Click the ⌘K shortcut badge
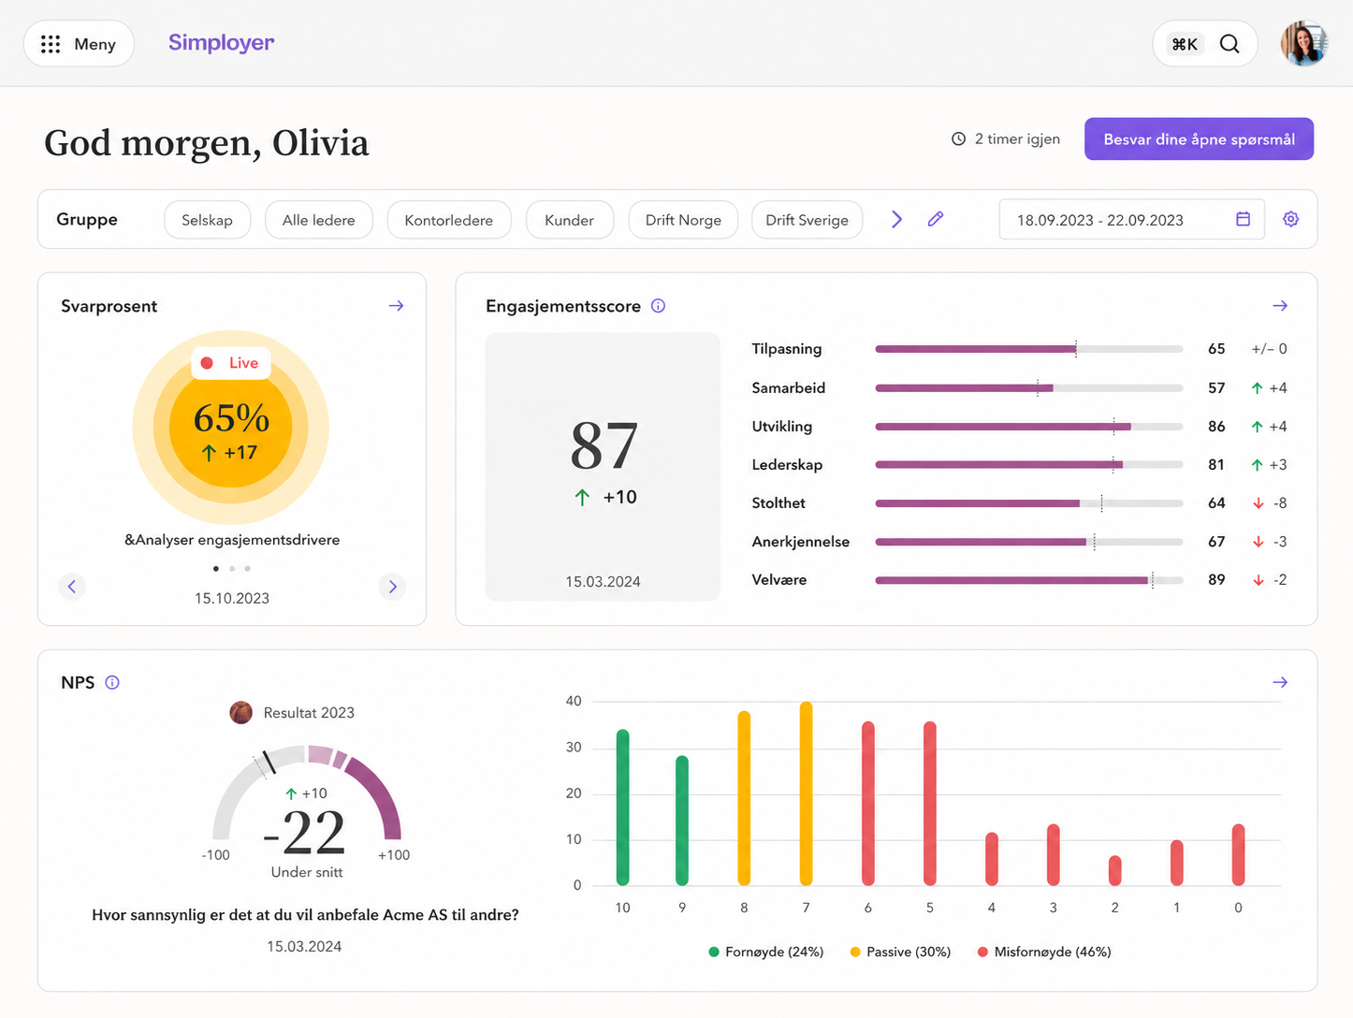The height and width of the screenshot is (1018, 1353). click(x=1185, y=44)
